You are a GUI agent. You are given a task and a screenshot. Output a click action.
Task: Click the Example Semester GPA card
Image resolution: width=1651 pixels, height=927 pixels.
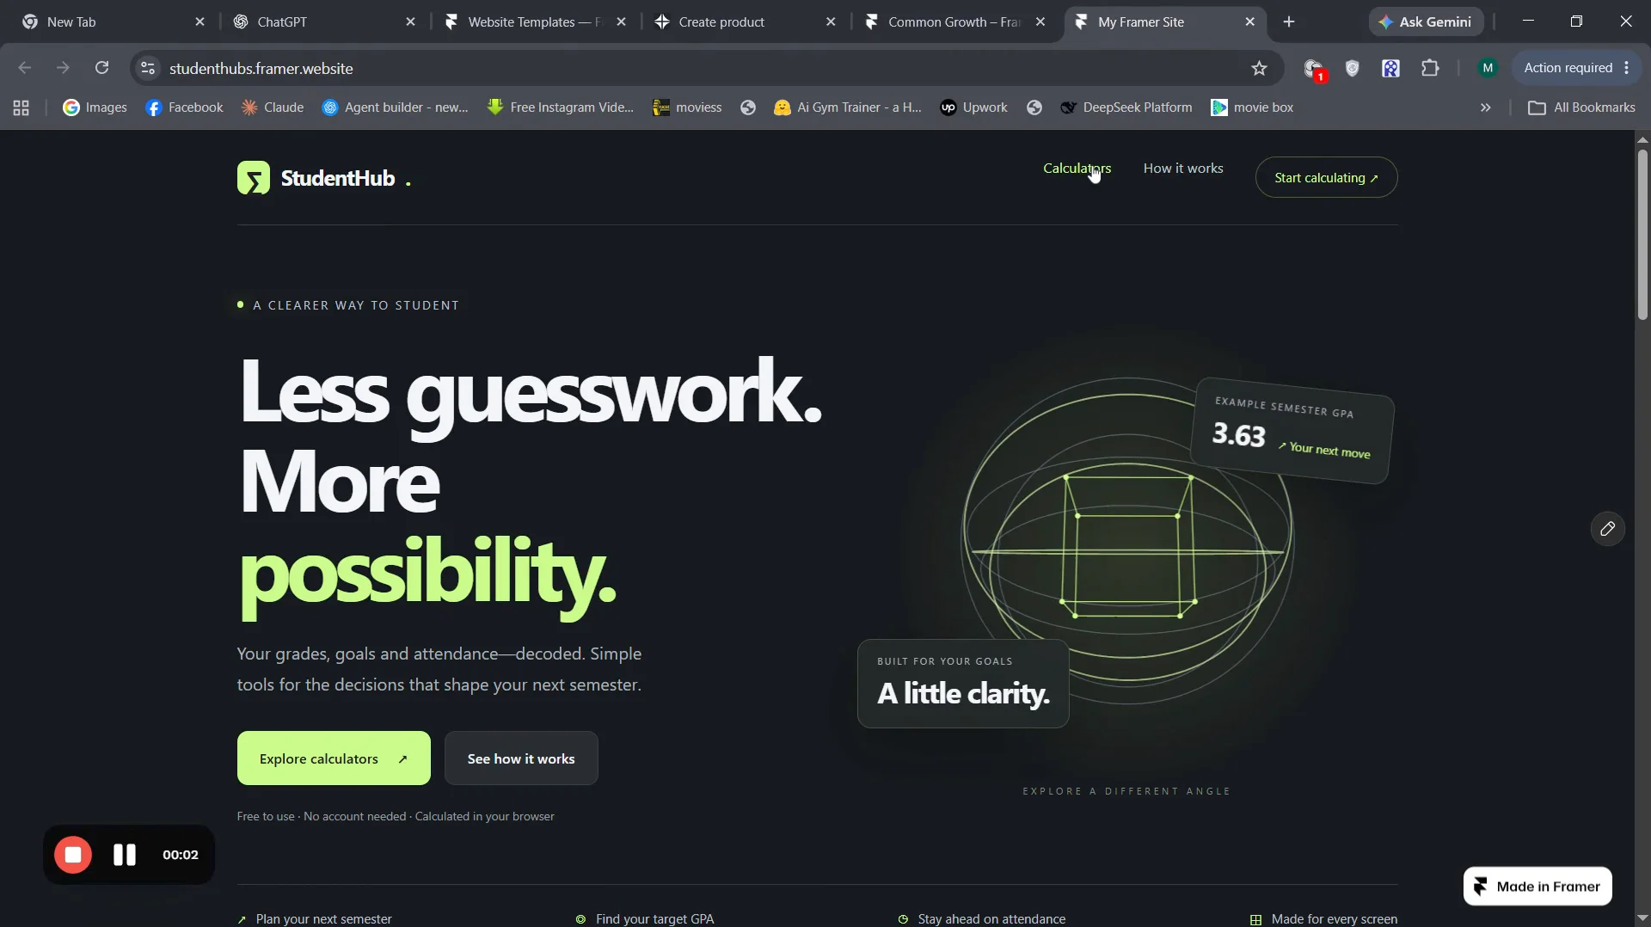[1292, 431]
